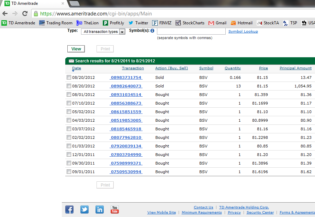Sort results by Date column
315x217 pixels.
[77, 68]
